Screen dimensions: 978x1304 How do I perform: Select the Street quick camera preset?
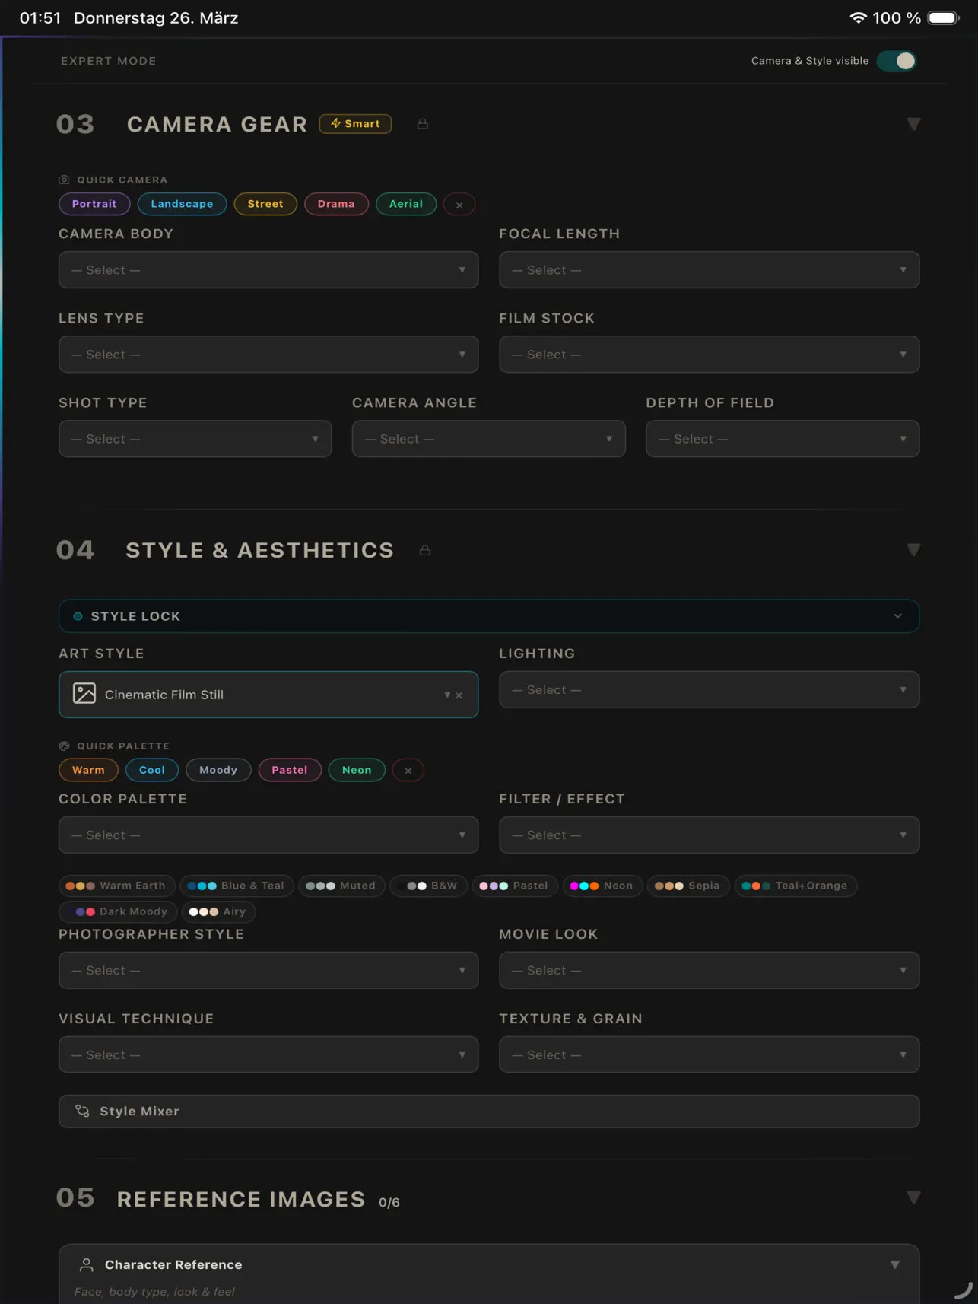(265, 204)
